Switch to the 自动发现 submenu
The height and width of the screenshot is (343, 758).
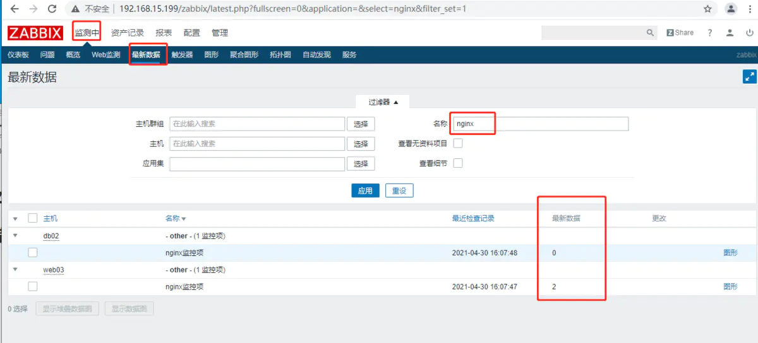coord(316,55)
